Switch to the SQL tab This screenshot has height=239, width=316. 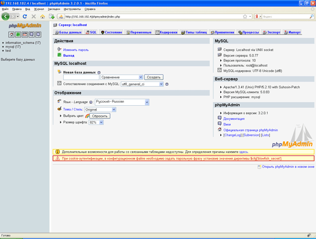click(91, 32)
